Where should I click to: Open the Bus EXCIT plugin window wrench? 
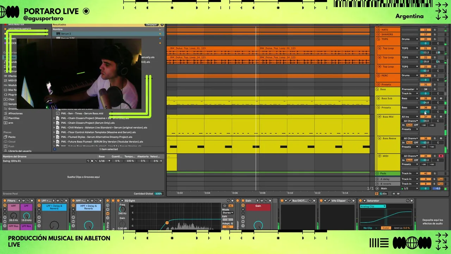tap(290, 201)
